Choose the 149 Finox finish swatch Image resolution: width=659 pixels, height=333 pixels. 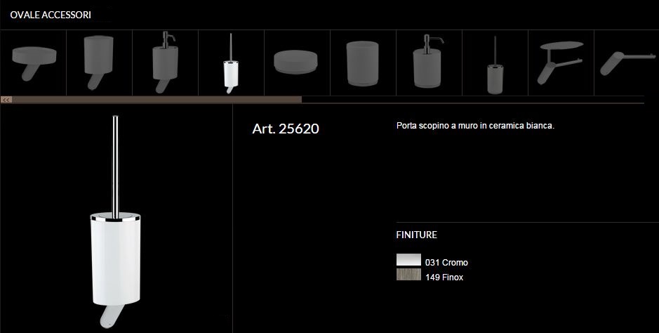[408, 275]
